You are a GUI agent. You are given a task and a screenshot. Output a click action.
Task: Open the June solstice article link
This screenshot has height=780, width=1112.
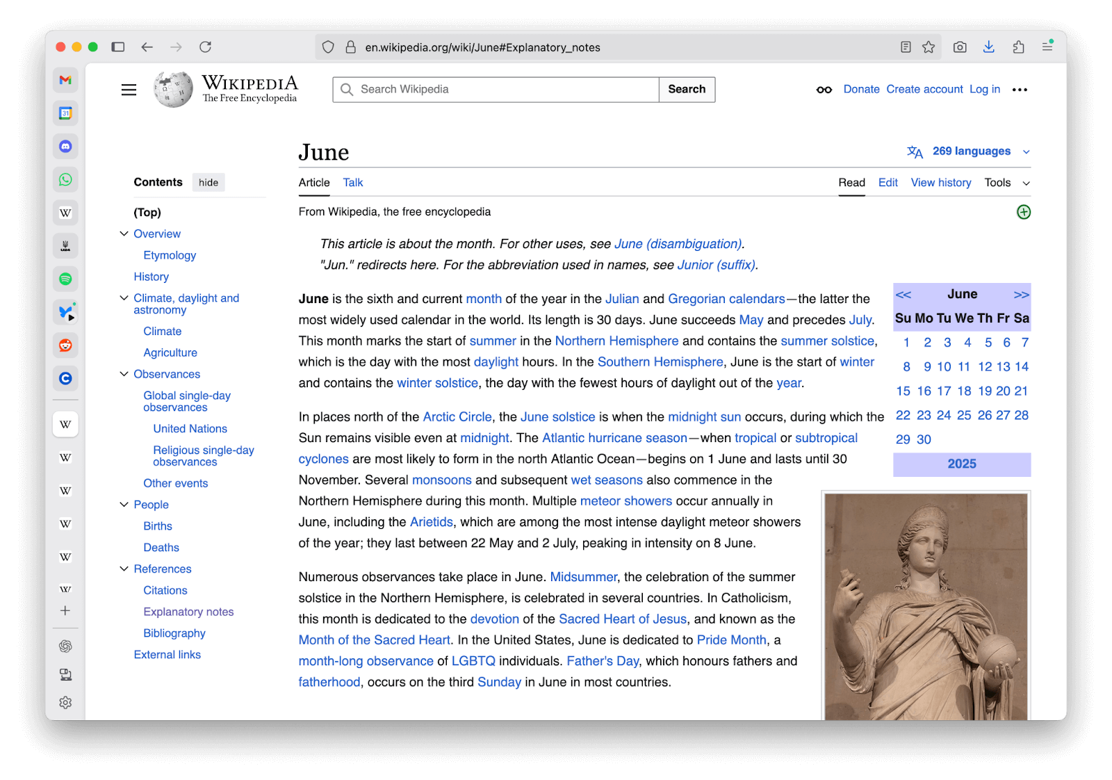point(557,416)
